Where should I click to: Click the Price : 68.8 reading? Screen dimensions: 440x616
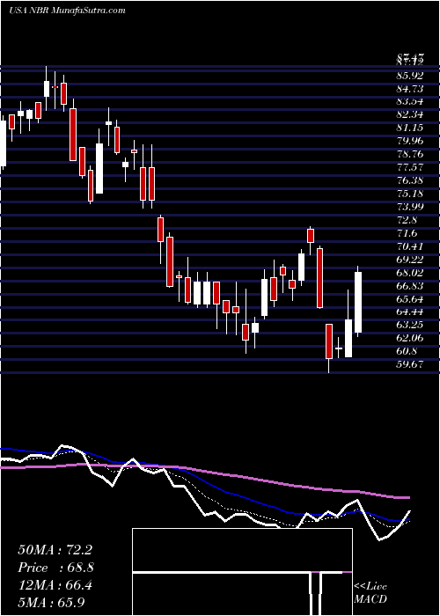(x=55, y=568)
